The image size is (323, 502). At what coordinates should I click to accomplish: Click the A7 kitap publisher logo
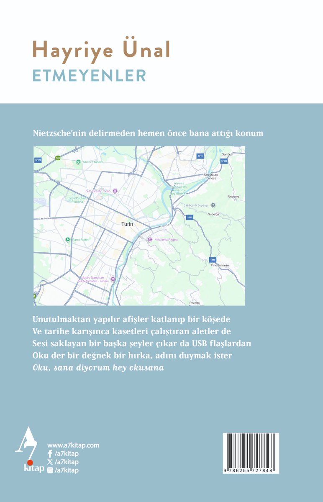[x=30, y=450]
